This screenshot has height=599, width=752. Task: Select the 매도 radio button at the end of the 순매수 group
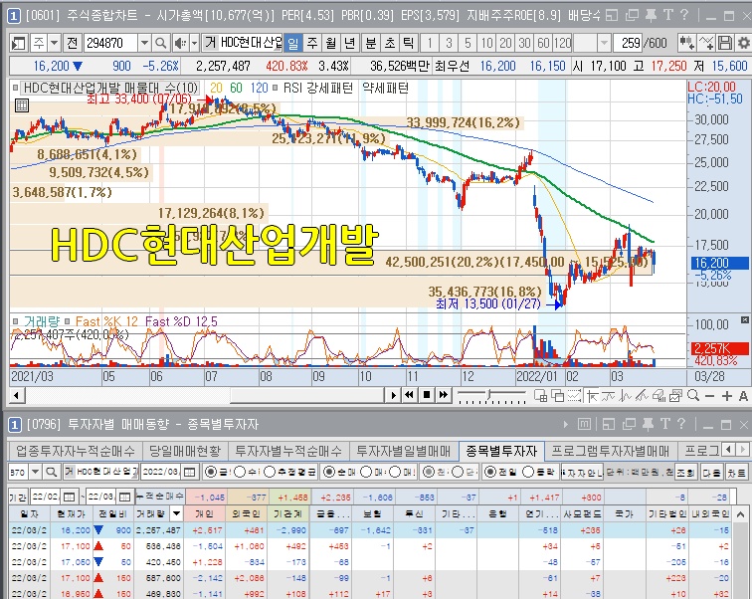pos(395,472)
